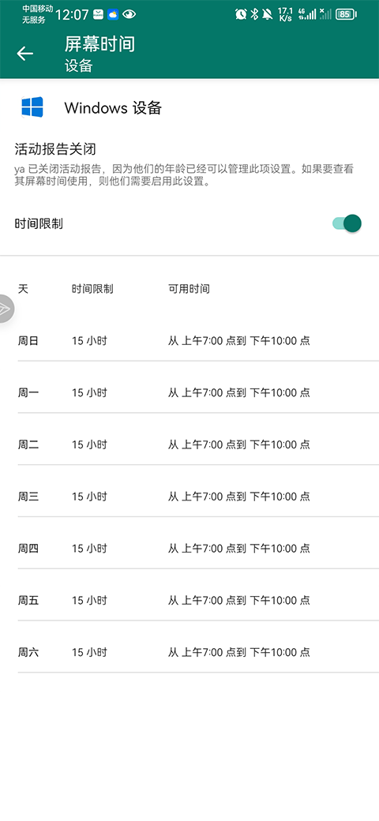The height and width of the screenshot is (821, 379).
Task: Tap the battery indicator showing 85
Action: click(x=346, y=14)
